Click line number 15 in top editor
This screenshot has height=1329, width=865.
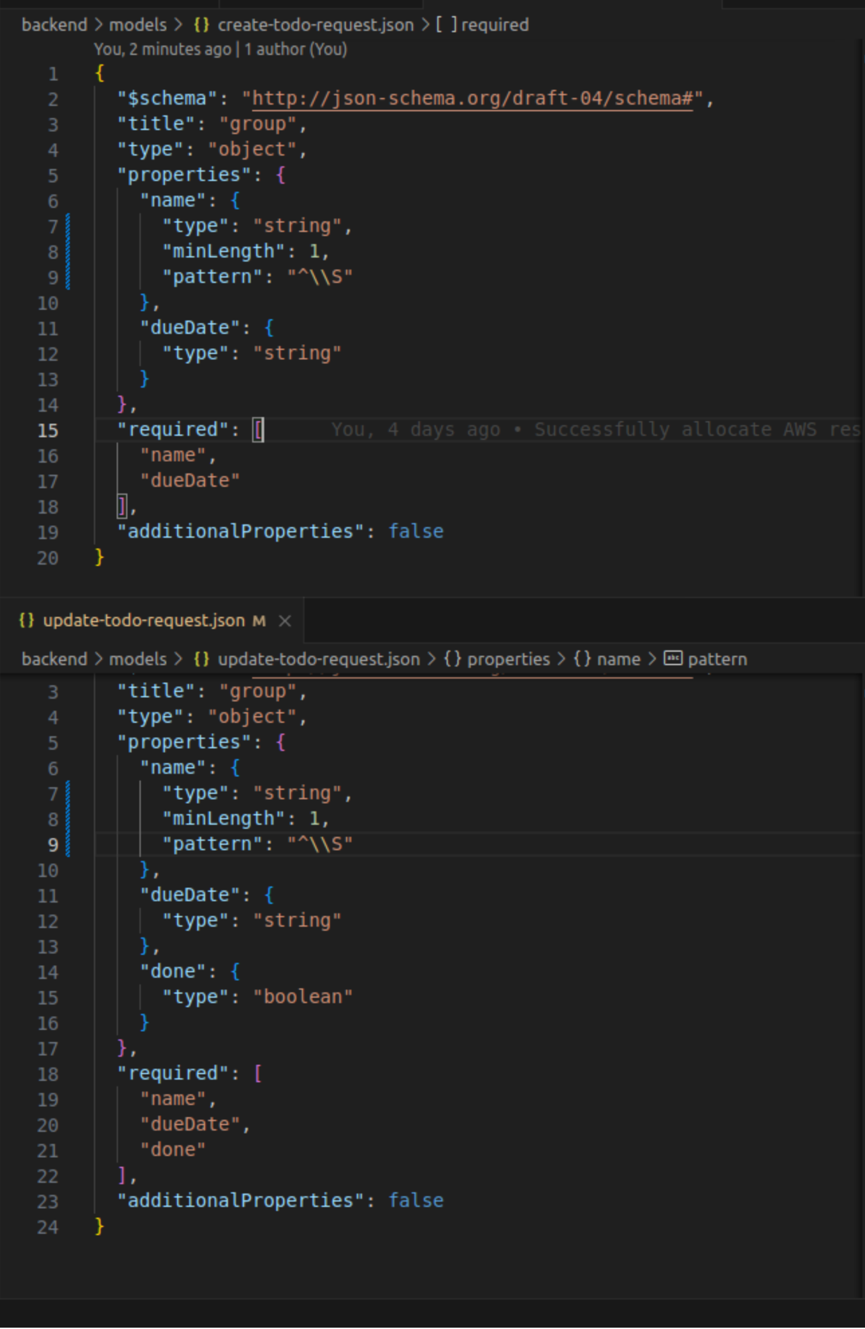coord(48,430)
